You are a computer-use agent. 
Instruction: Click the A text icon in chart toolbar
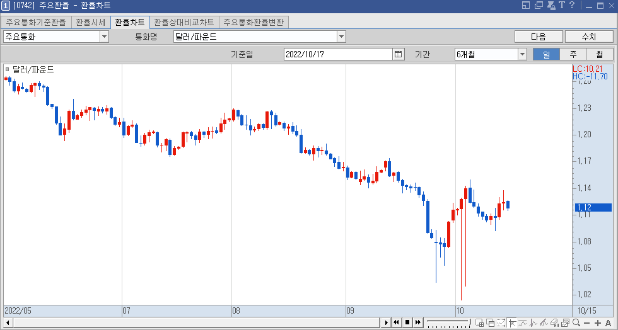point(608,323)
